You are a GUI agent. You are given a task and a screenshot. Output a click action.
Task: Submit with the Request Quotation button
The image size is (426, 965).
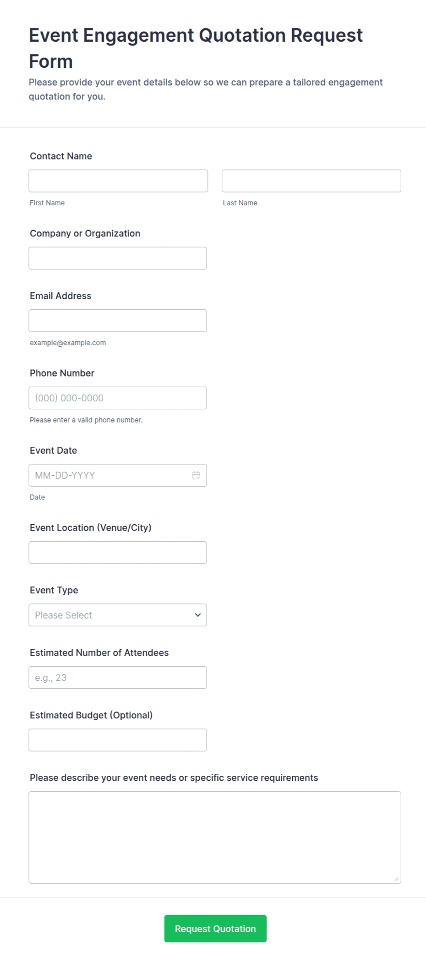coord(215,929)
